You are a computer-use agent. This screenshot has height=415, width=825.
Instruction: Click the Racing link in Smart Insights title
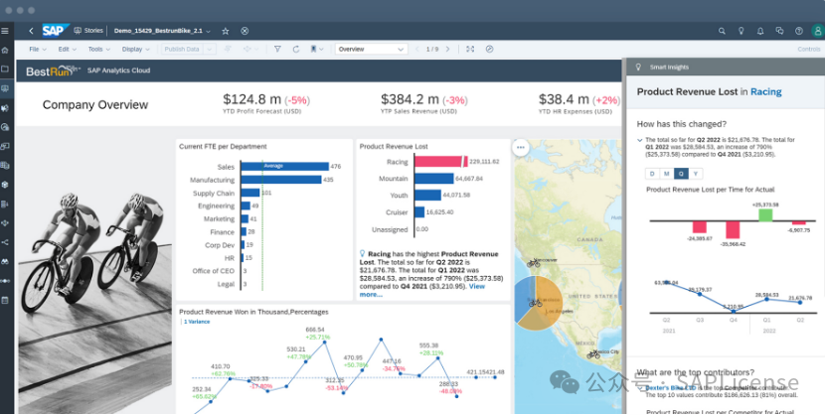(765, 92)
